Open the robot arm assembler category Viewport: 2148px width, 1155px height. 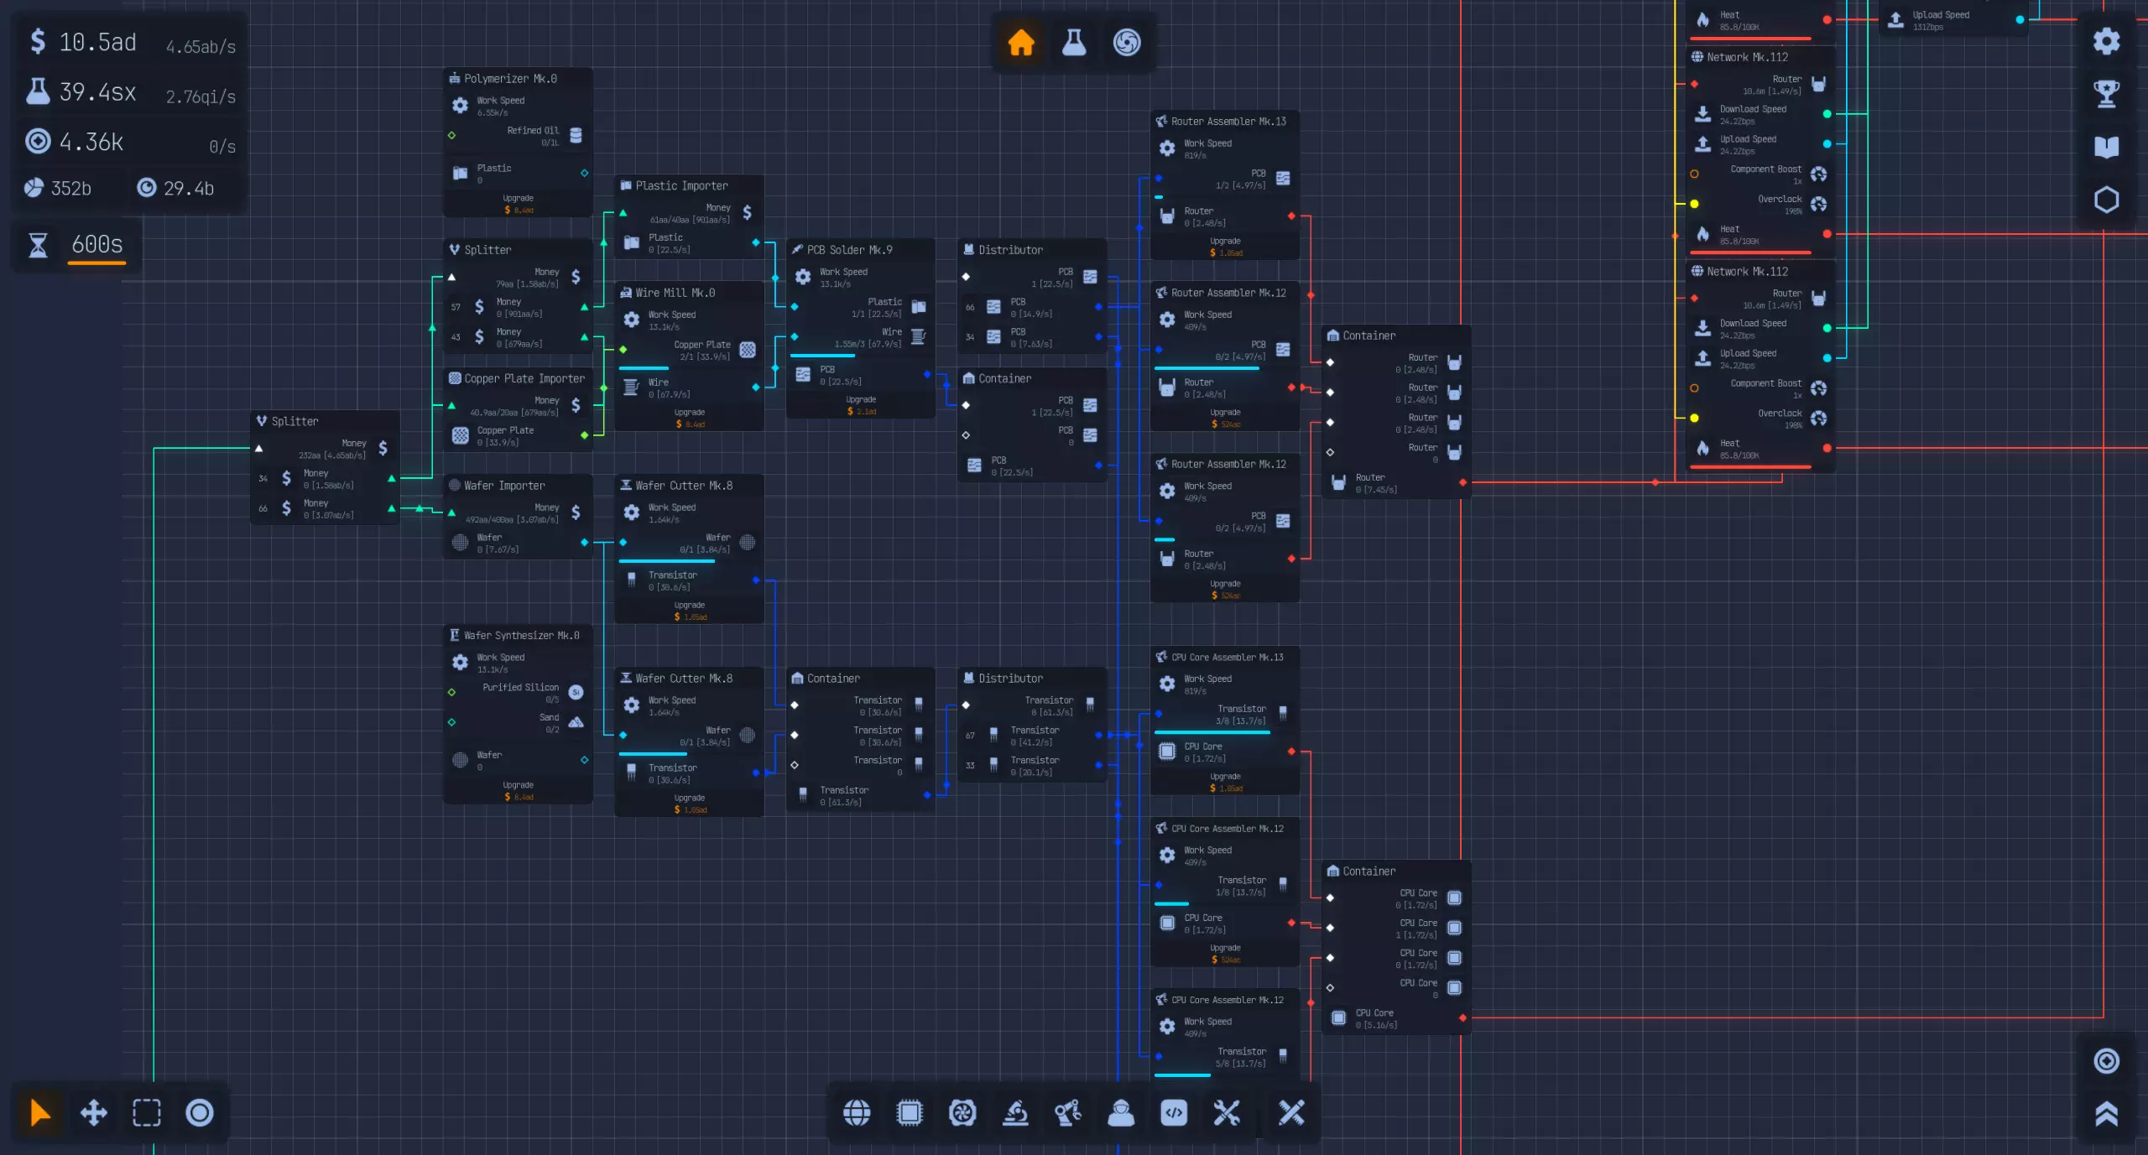1068,1113
